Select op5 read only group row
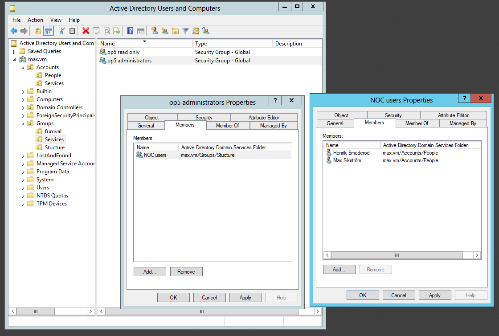Screen dimensions: 499x336 tap(210, 52)
